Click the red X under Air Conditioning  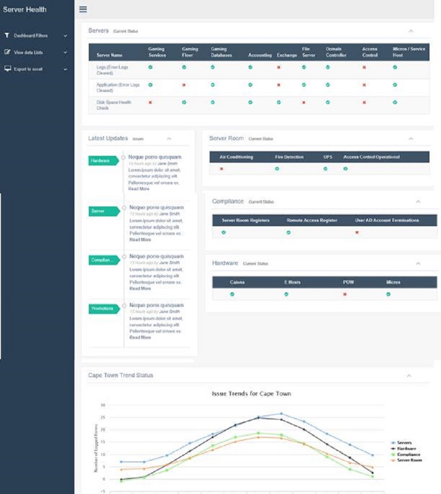tap(222, 169)
